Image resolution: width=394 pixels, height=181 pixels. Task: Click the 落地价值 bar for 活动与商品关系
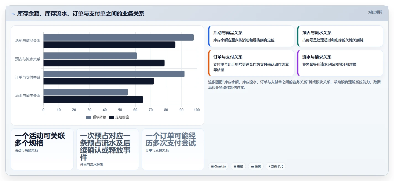tap(109, 45)
